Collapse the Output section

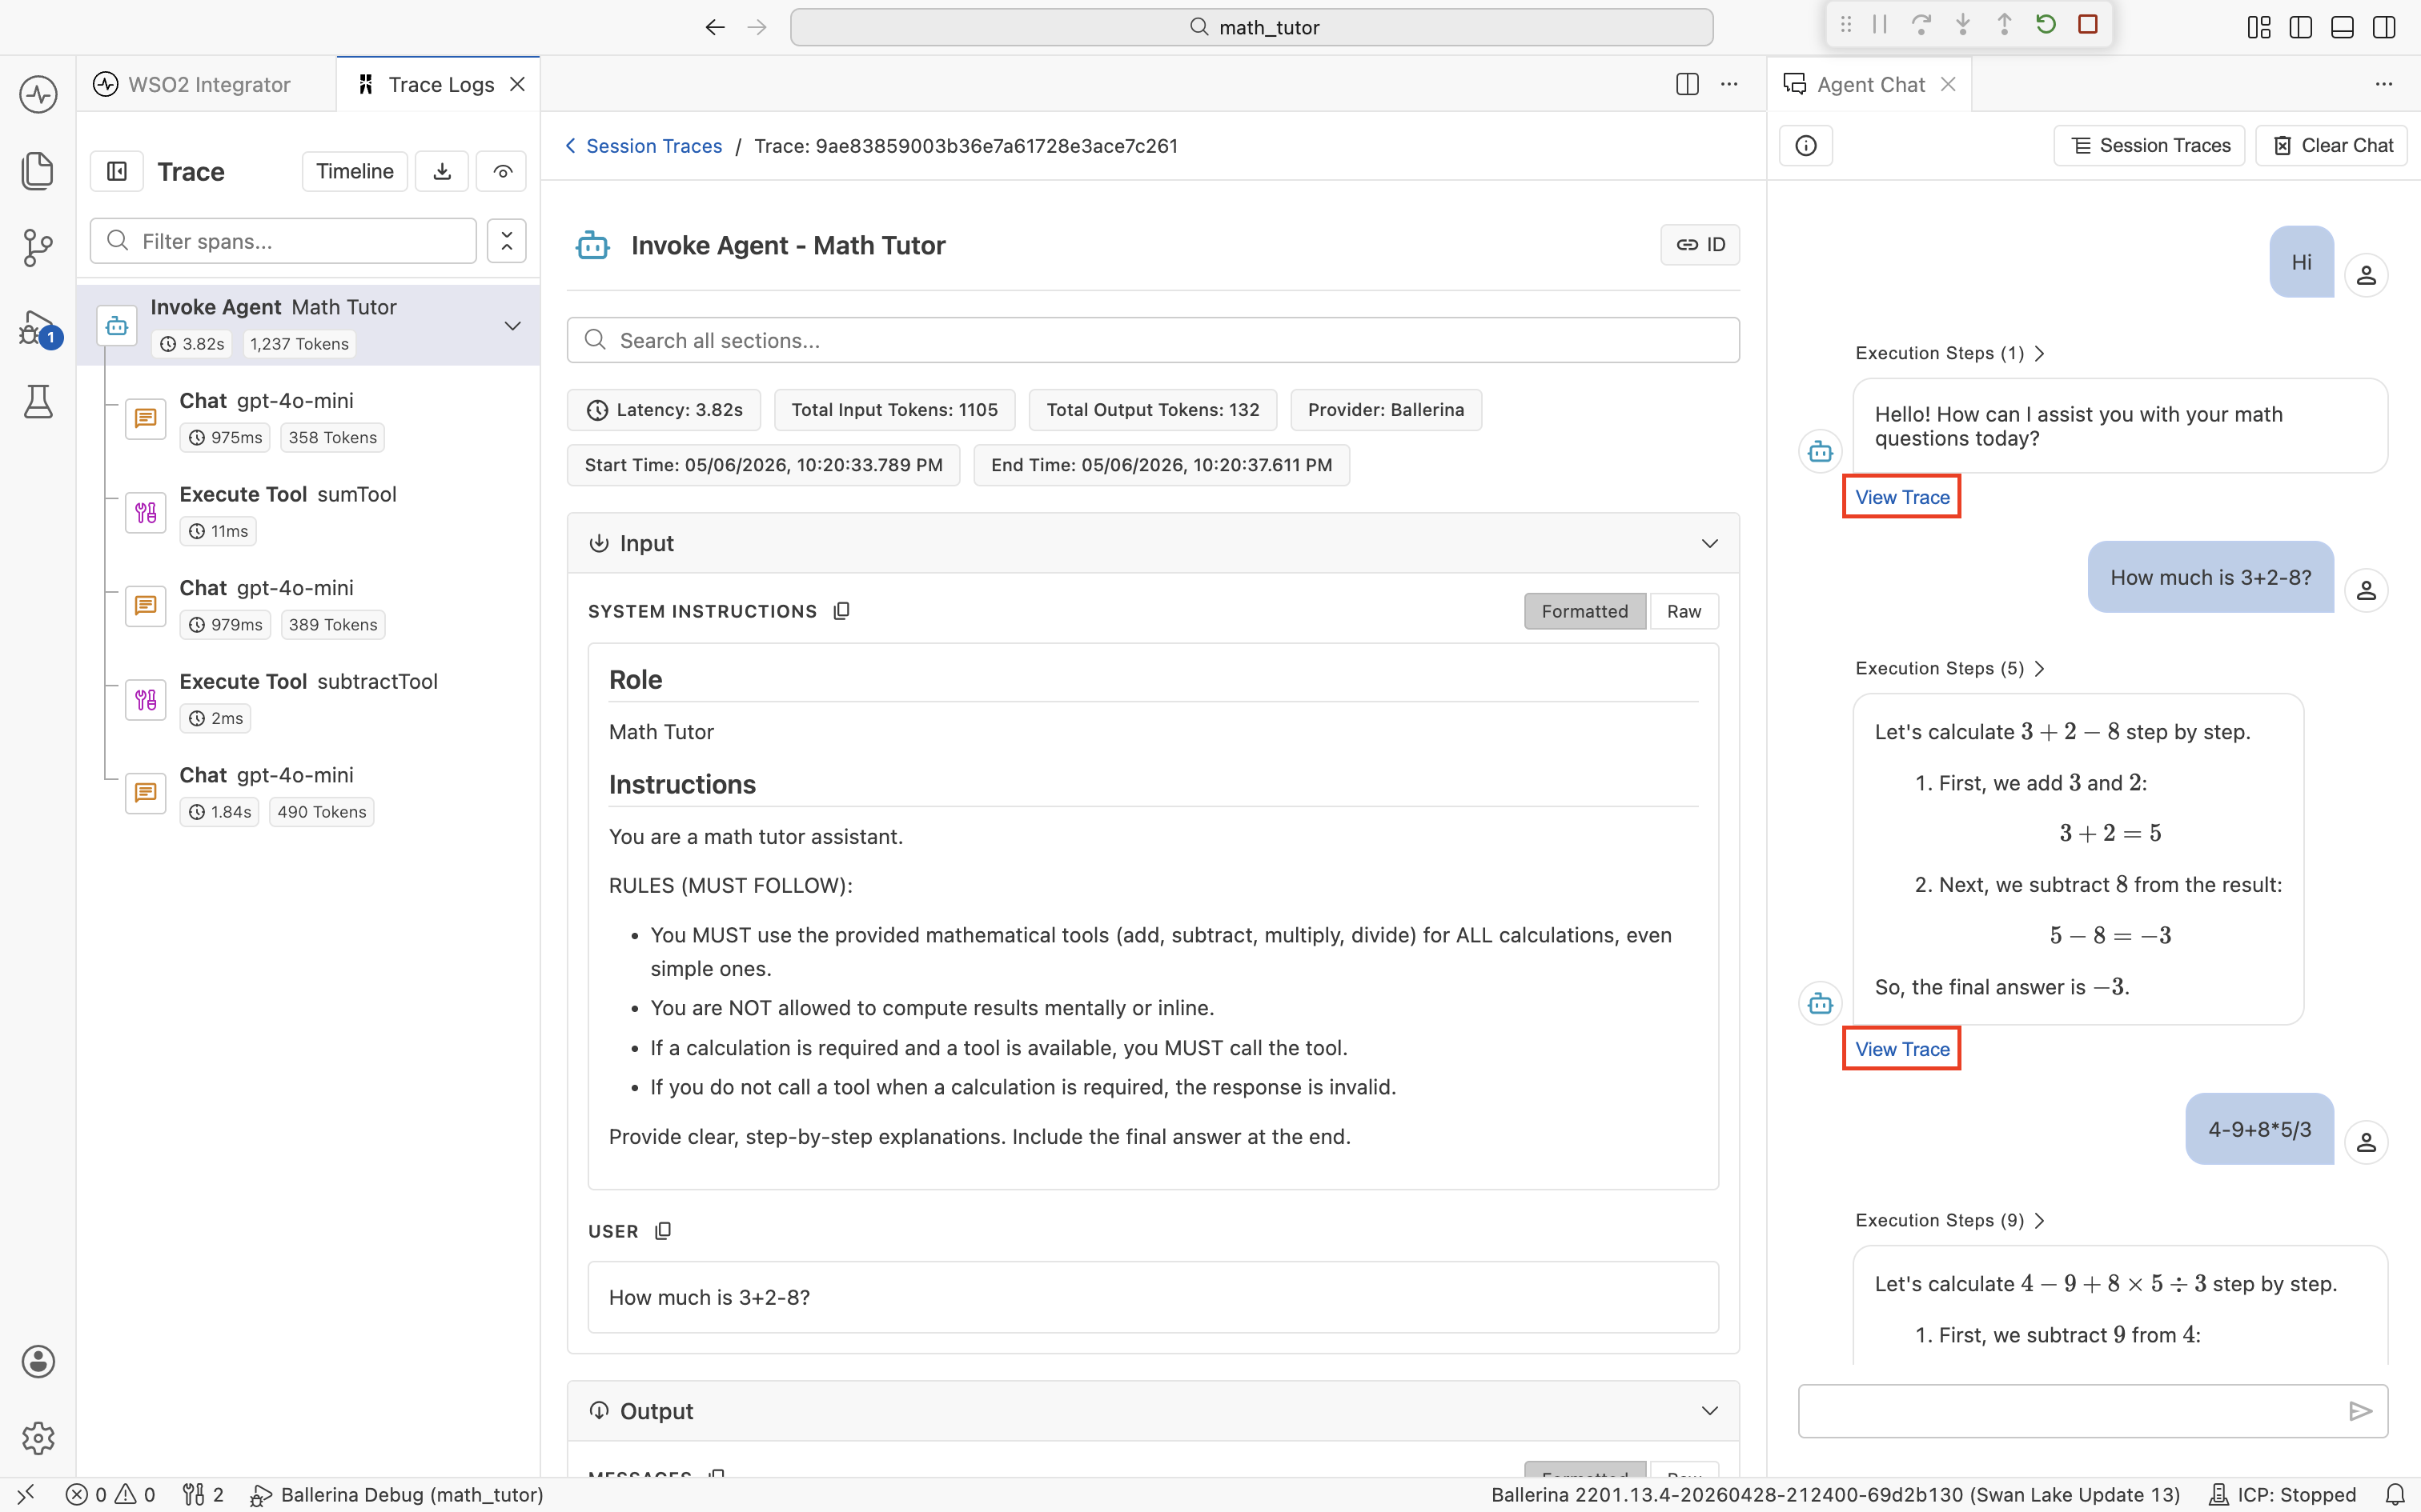click(x=1710, y=1411)
